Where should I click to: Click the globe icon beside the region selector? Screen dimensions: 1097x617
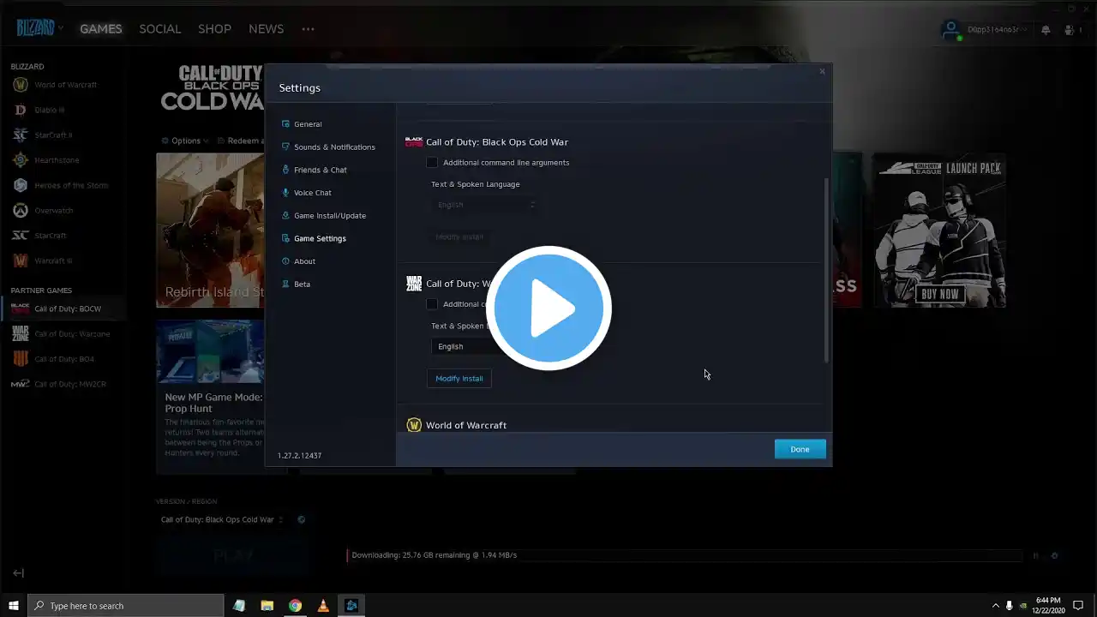point(301,519)
